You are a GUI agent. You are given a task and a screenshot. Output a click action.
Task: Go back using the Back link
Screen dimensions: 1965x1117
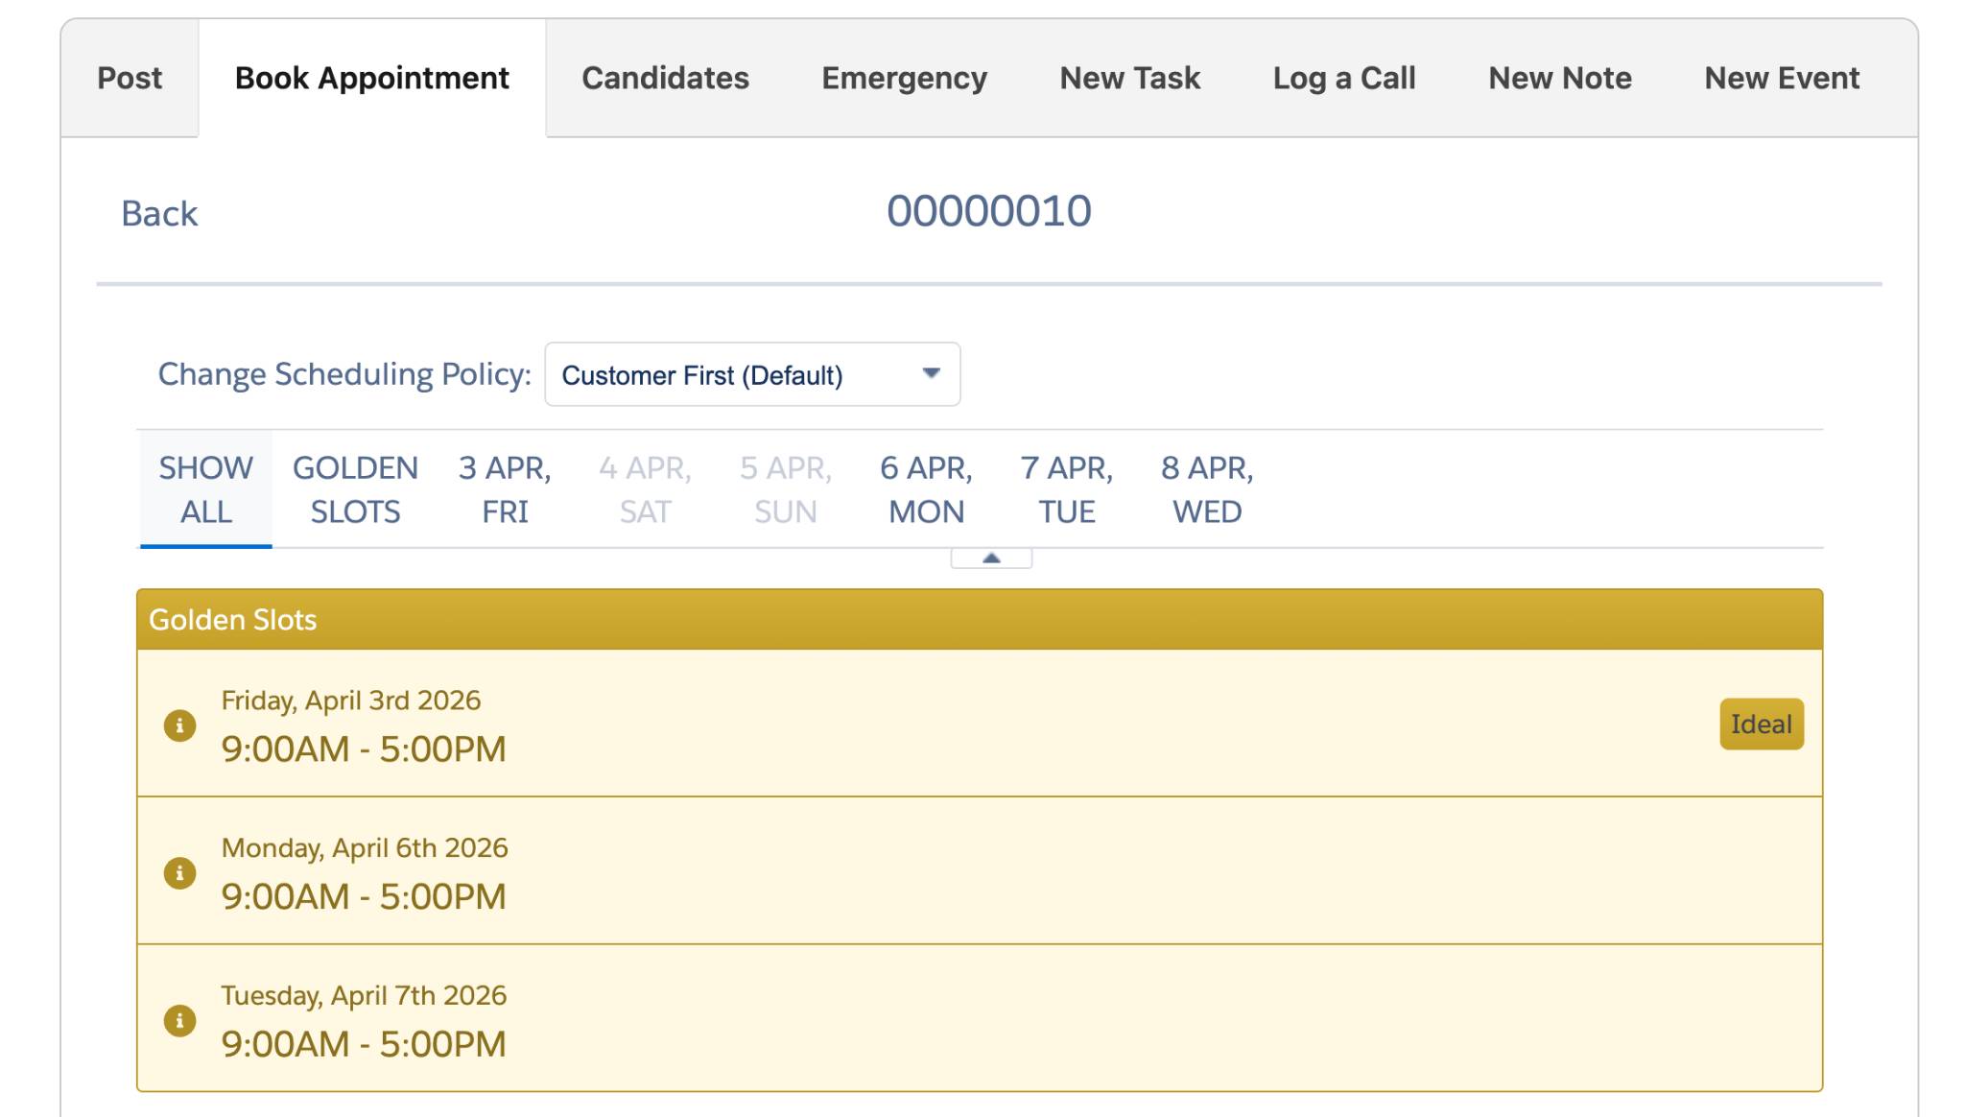point(159,213)
